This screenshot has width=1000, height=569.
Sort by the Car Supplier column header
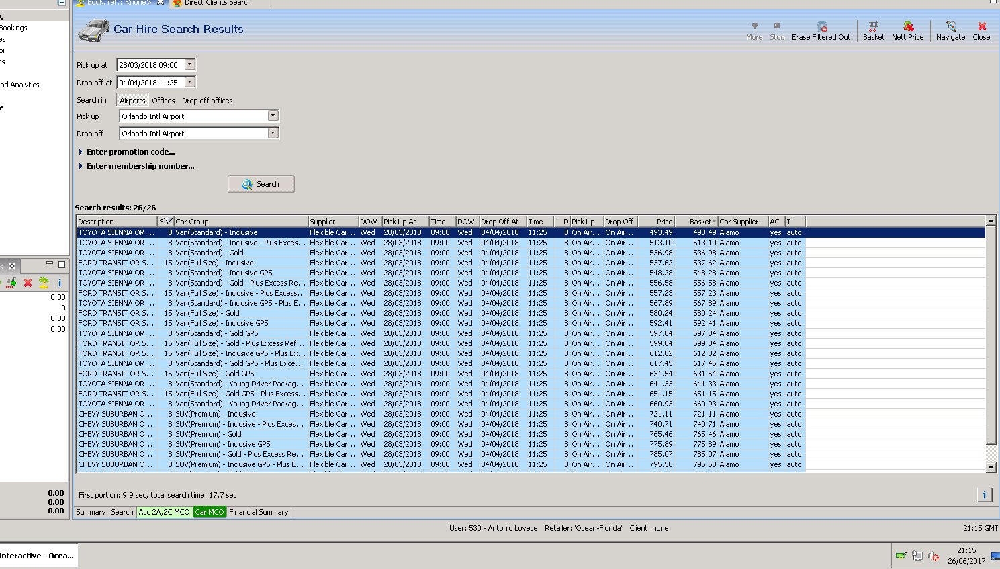[x=743, y=222]
